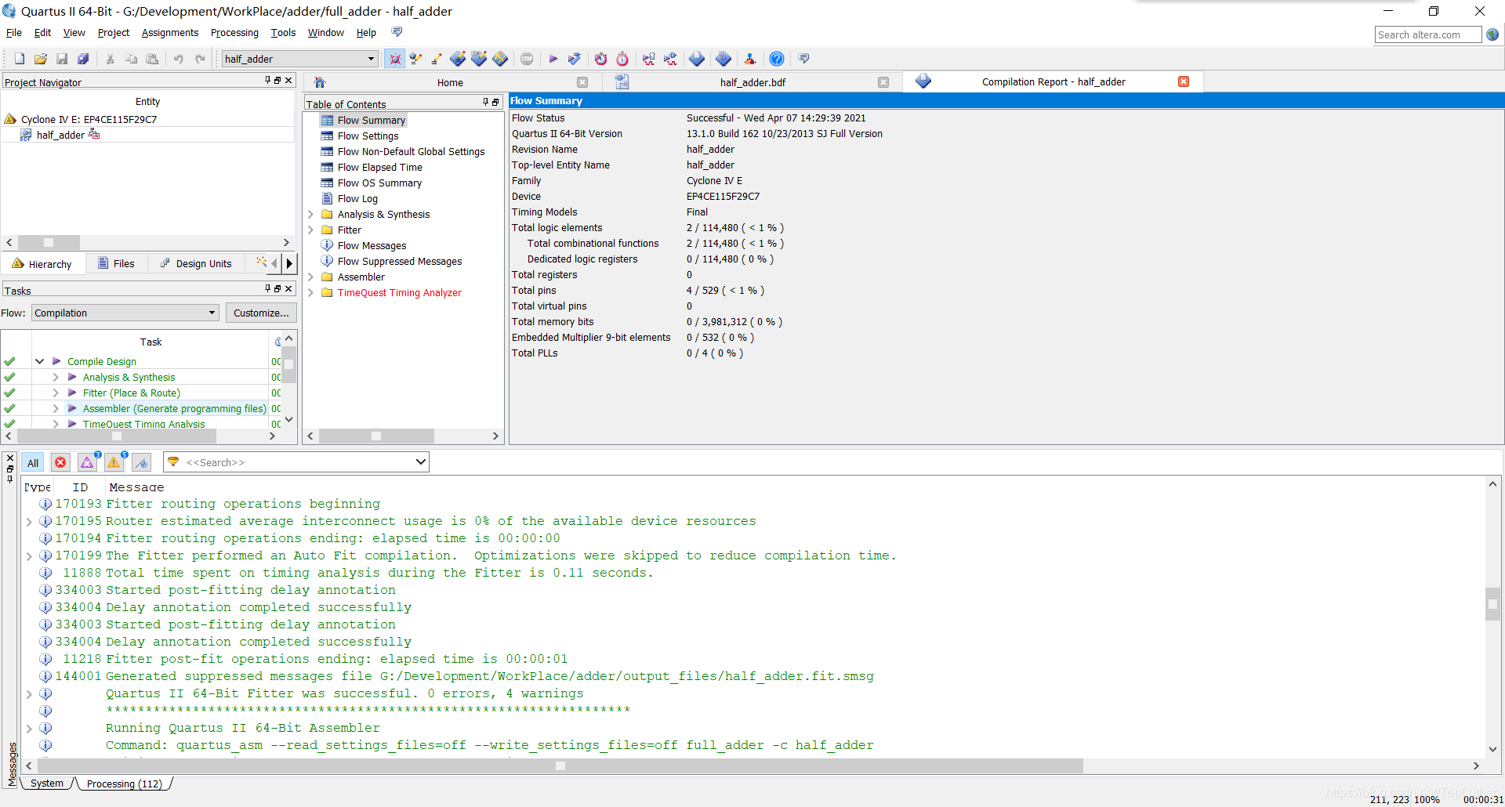This screenshot has width=1505, height=807.
Task: Click the pin icon of Table of Contents
Action: (486, 102)
